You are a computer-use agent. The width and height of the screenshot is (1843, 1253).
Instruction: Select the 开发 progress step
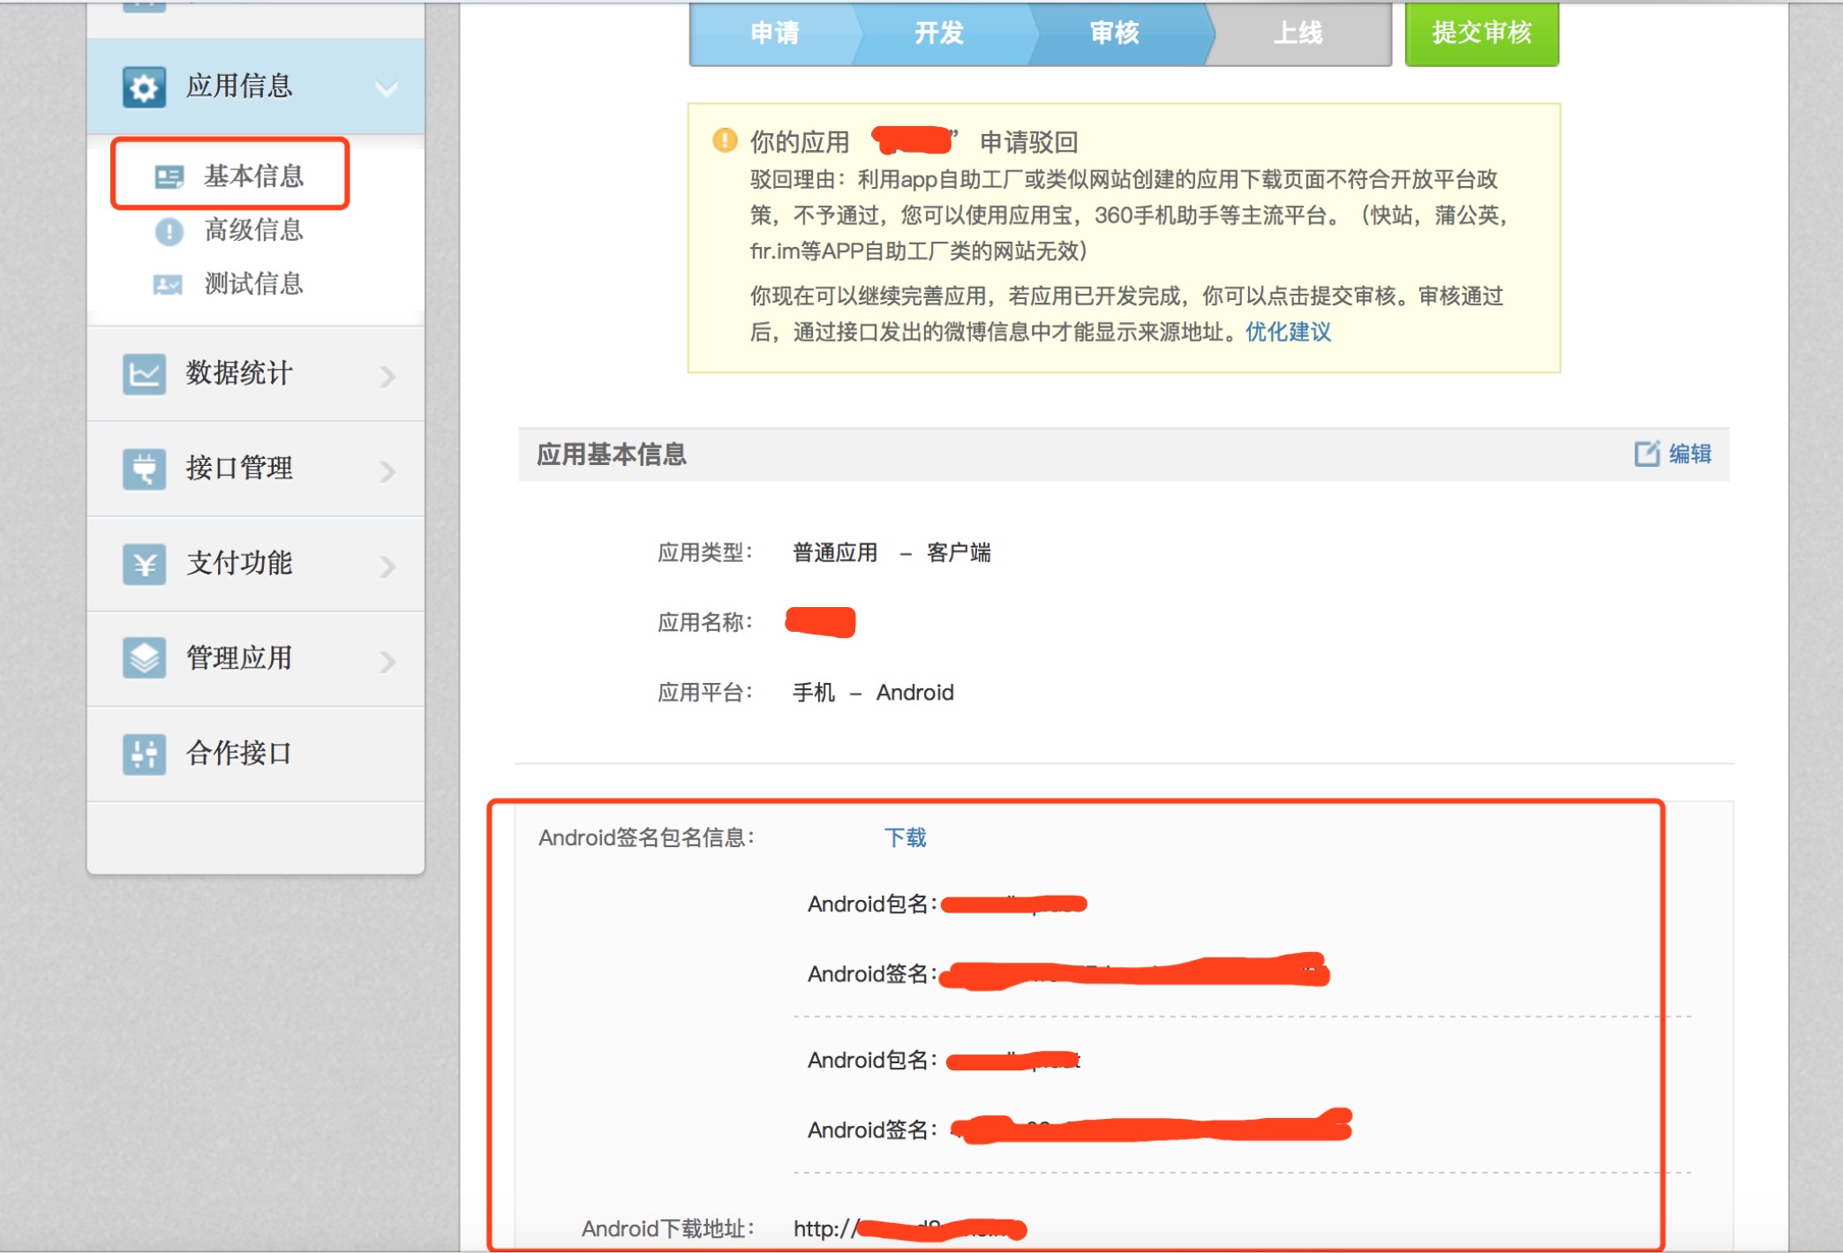938,34
